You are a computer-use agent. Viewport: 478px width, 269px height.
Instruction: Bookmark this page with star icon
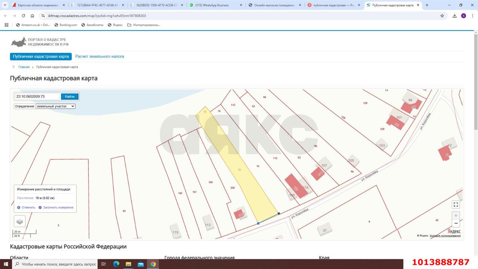click(442, 16)
